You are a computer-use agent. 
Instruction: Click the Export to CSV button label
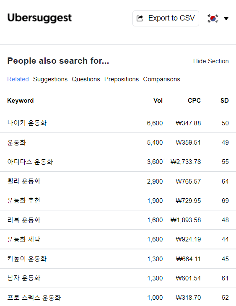[171, 18]
